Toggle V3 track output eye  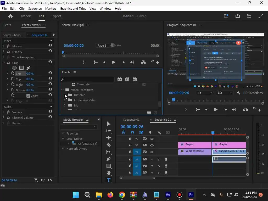tap(152, 139)
